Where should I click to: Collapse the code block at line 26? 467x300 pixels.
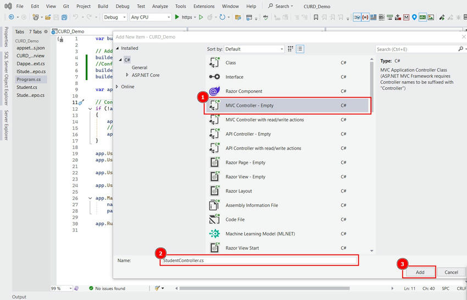tap(90, 199)
